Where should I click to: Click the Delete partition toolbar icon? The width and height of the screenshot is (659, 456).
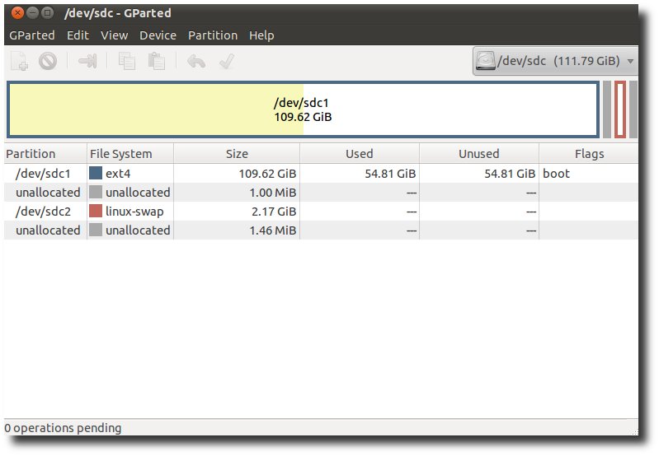(48, 61)
